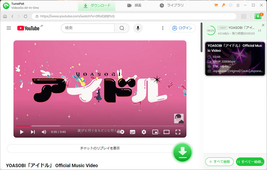Mute the video volume
This screenshot has width=267, height=170.
pos(44,132)
